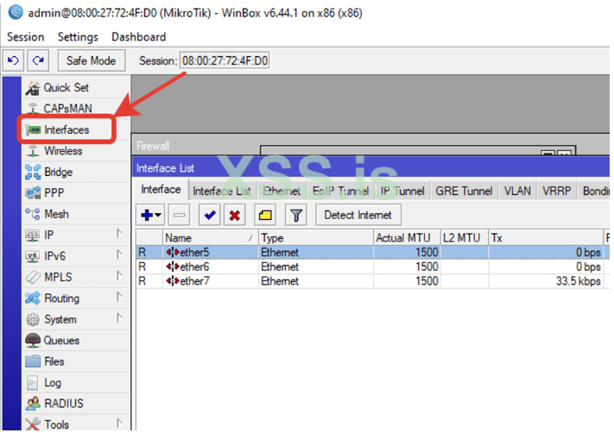This screenshot has height=433, width=614.
Task: Expand the IPv6 submenu arrow
Action: click(119, 255)
